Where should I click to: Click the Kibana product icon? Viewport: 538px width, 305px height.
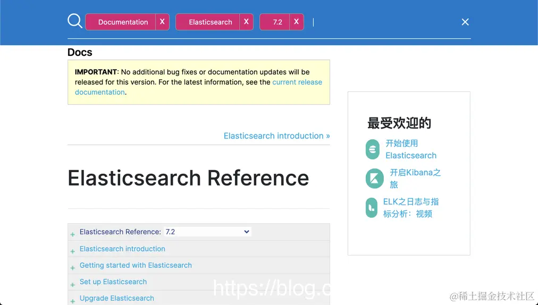coord(374,179)
